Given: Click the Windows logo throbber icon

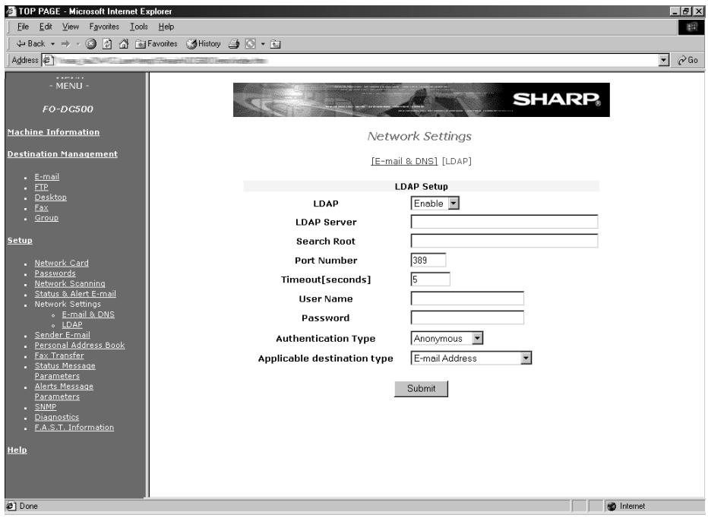Looking at the screenshot, I should click(691, 27).
